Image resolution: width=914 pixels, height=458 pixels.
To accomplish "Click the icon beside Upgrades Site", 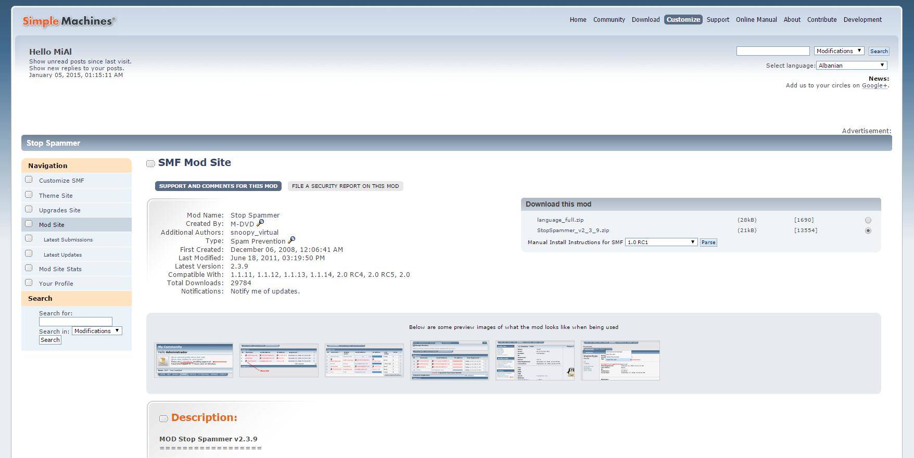I will click(x=29, y=209).
